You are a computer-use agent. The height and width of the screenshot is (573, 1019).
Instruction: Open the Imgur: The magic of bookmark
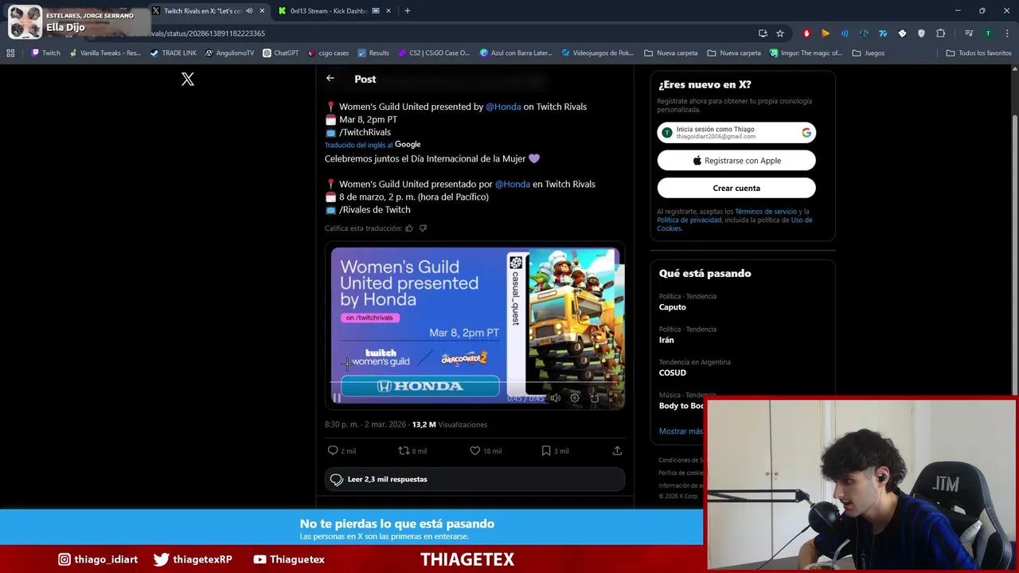[806, 53]
